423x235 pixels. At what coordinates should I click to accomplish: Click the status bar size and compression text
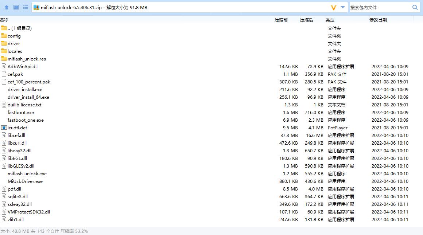pos(44,231)
